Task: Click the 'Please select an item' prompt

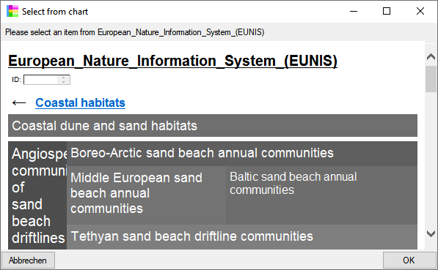Action: click(x=135, y=32)
